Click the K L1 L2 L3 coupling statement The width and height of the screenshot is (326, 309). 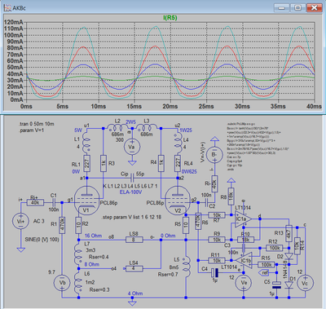click(130, 186)
